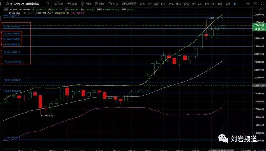Open the 指标 indicators icon
This screenshot has height=151, width=266.
pyautogui.click(x=58, y=4)
